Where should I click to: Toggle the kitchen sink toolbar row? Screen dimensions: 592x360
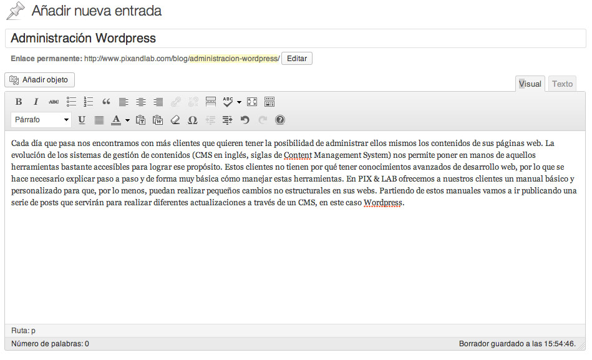pyautogui.click(x=269, y=102)
